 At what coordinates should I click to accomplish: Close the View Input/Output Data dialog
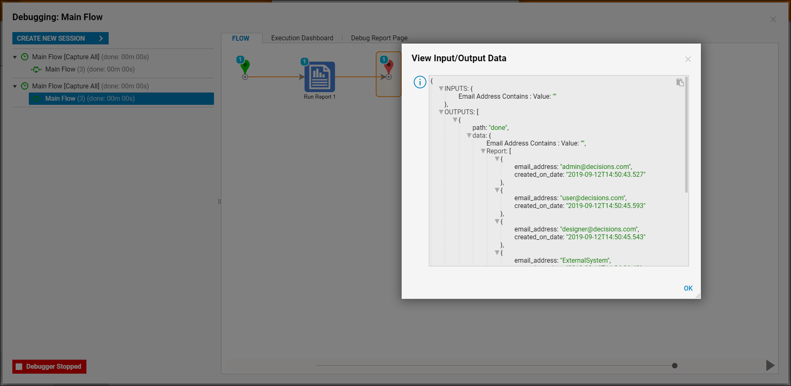(688, 59)
